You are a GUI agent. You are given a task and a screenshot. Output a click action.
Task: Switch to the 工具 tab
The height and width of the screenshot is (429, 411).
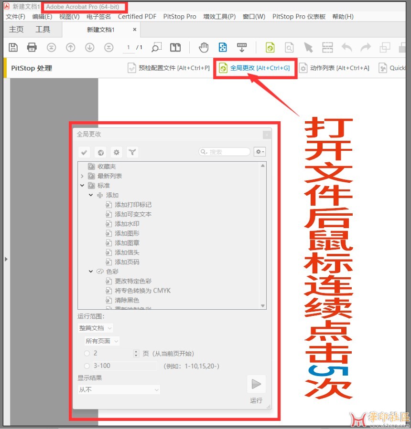[x=43, y=30]
